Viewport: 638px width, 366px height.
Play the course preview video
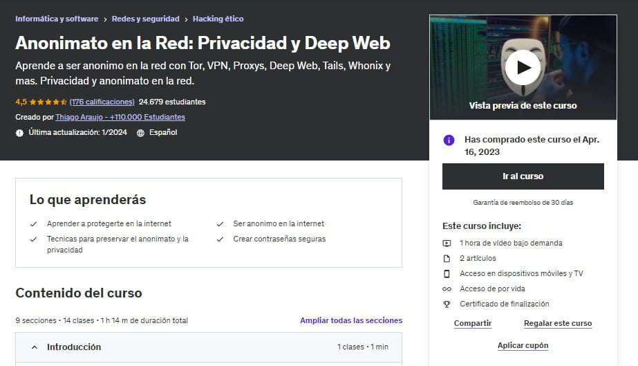(523, 67)
